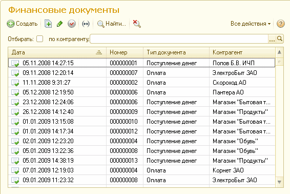
Task: Click the set interval arrows icon
Action: [86, 24]
